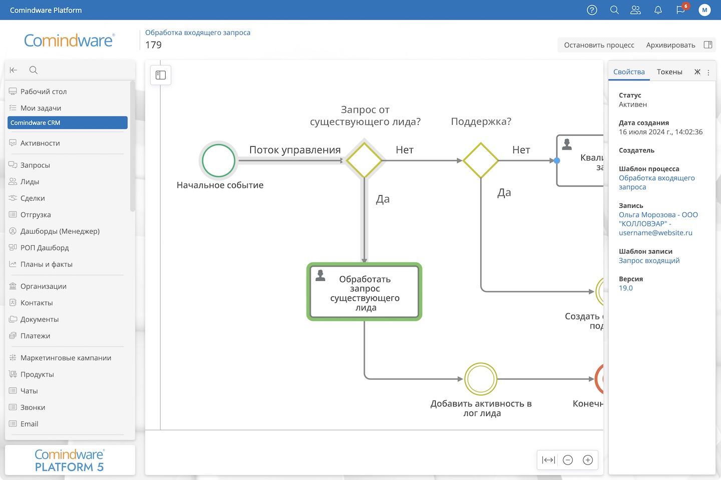Open the help question mark icon
Screen dimensions: 721x480
pyautogui.click(x=592, y=10)
